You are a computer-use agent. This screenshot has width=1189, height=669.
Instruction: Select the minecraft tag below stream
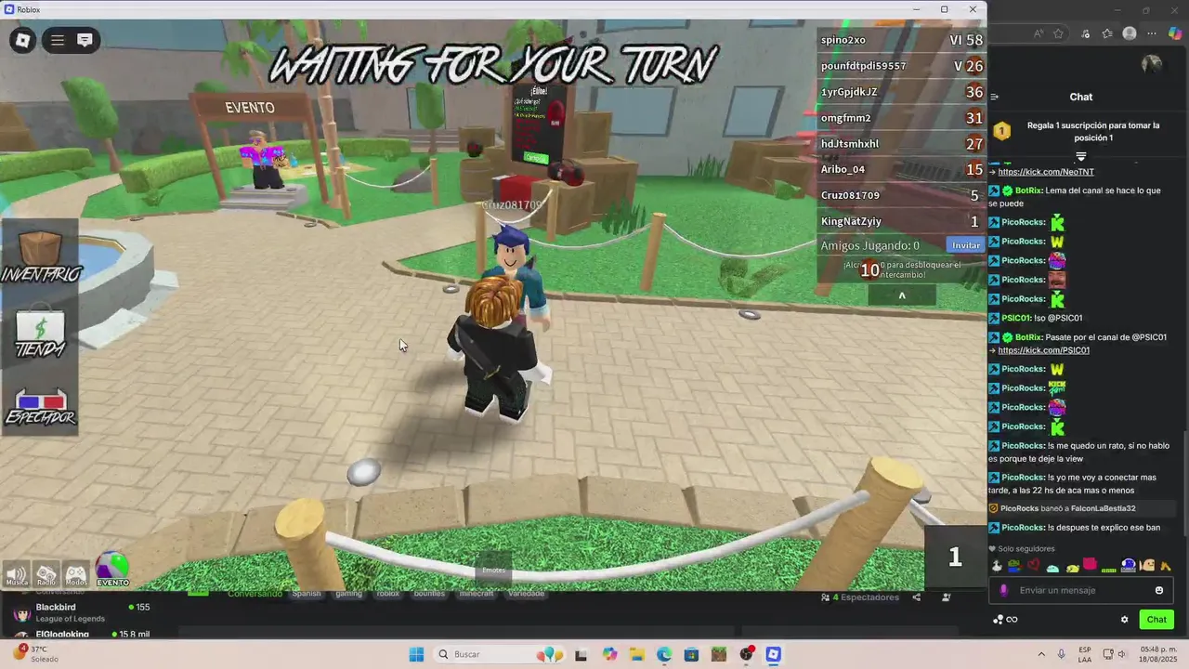[477, 594]
